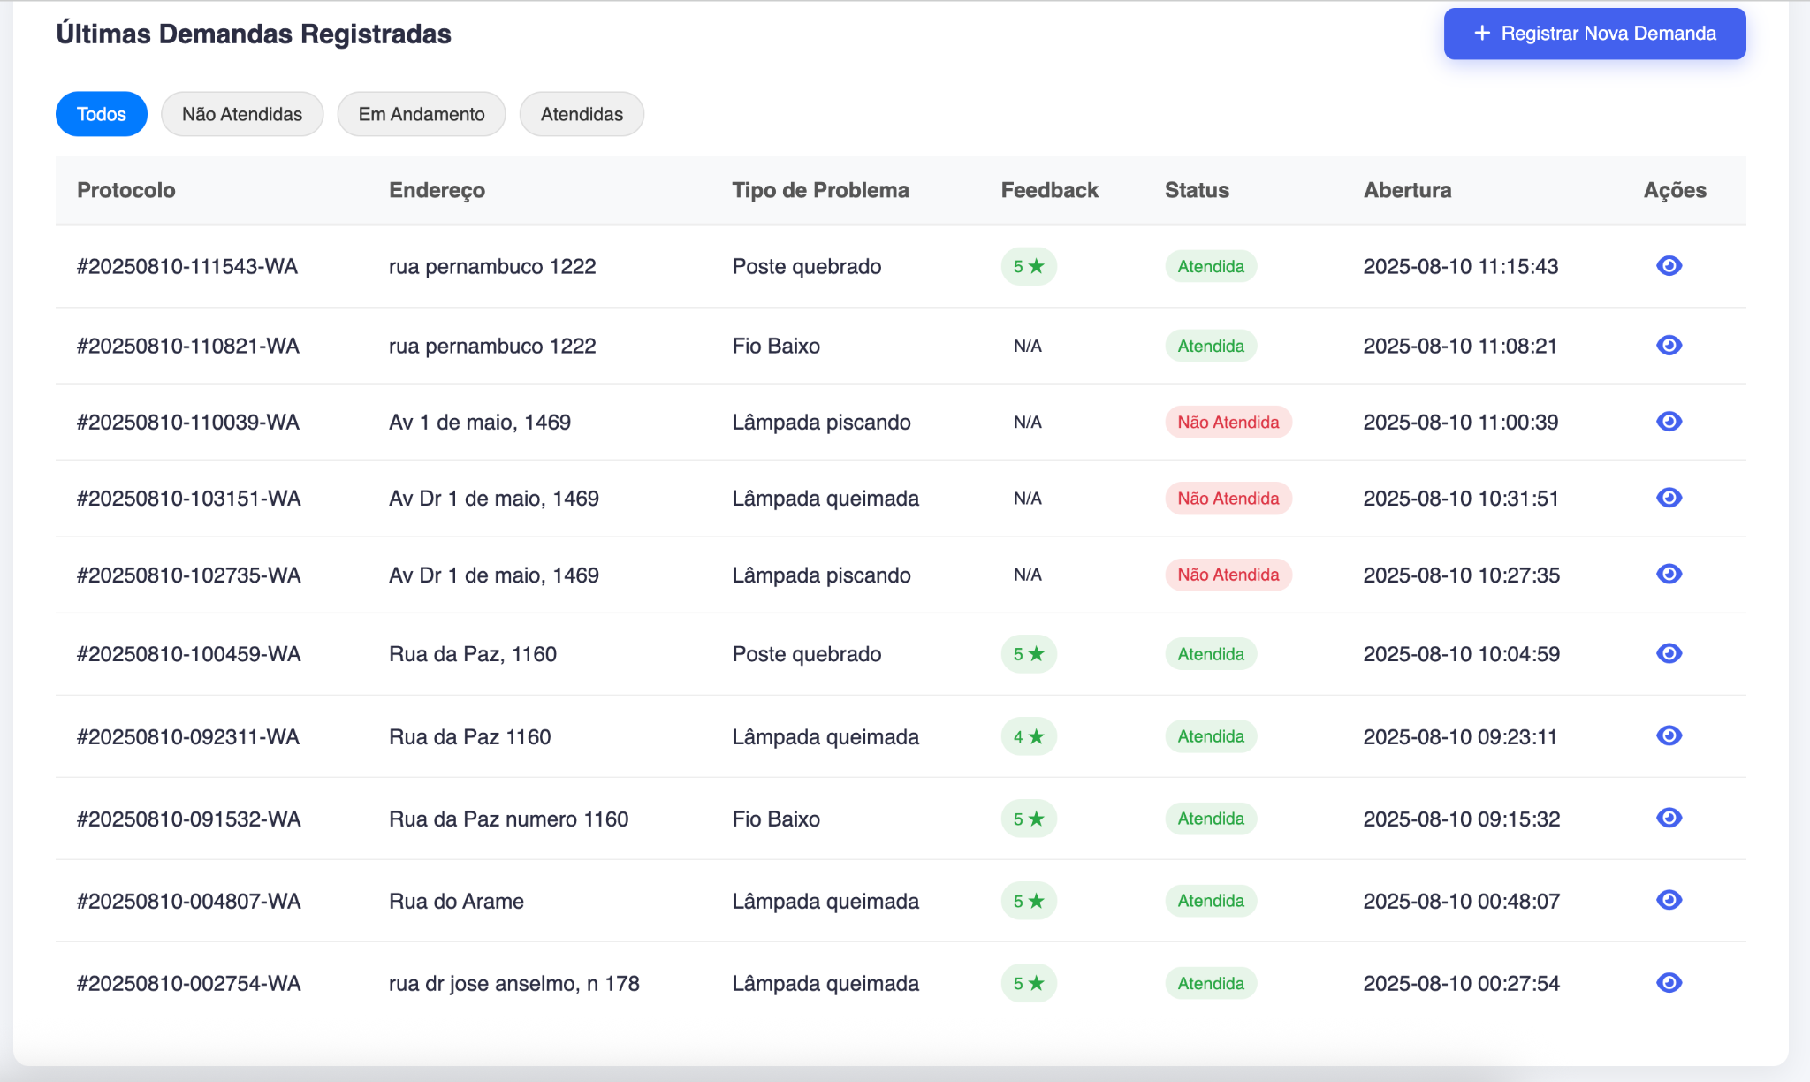This screenshot has width=1810, height=1082.
Task: Open view icon for #20250810-100459-WA
Action: coord(1669,653)
